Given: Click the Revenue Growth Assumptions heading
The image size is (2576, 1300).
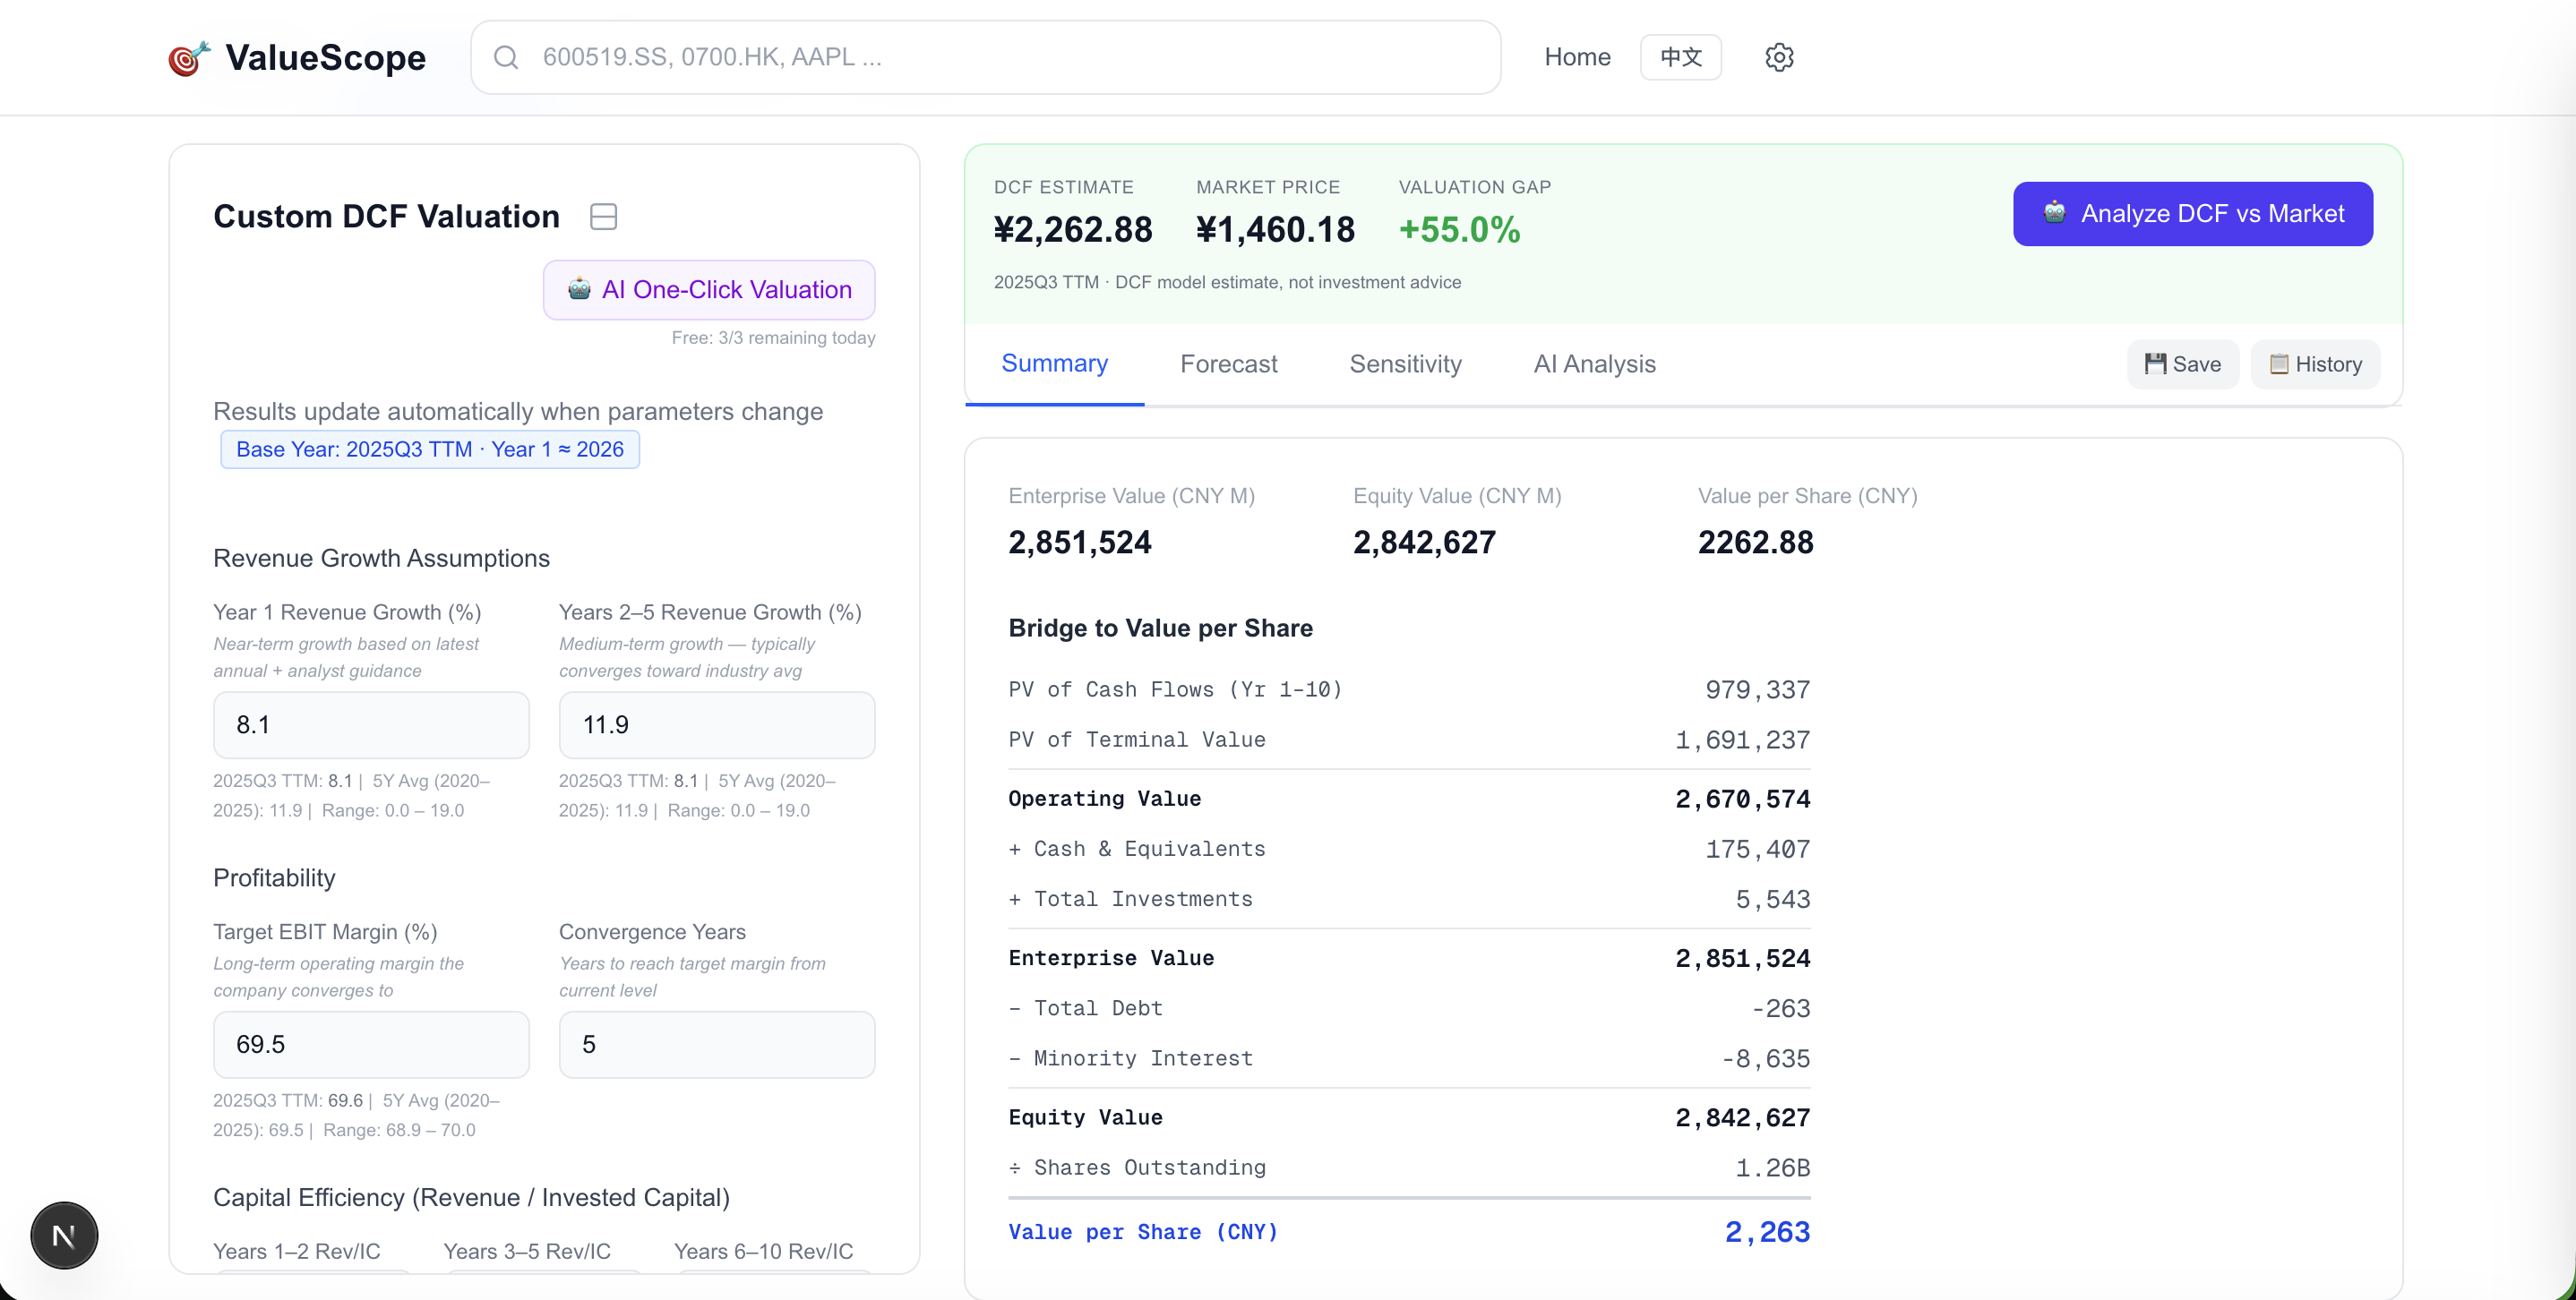Looking at the screenshot, I should coord(381,558).
